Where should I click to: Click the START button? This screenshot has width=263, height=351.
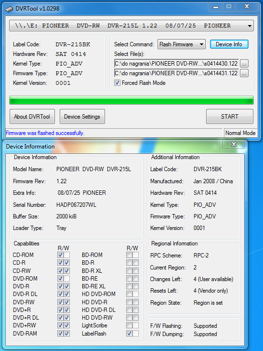[230, 116]
